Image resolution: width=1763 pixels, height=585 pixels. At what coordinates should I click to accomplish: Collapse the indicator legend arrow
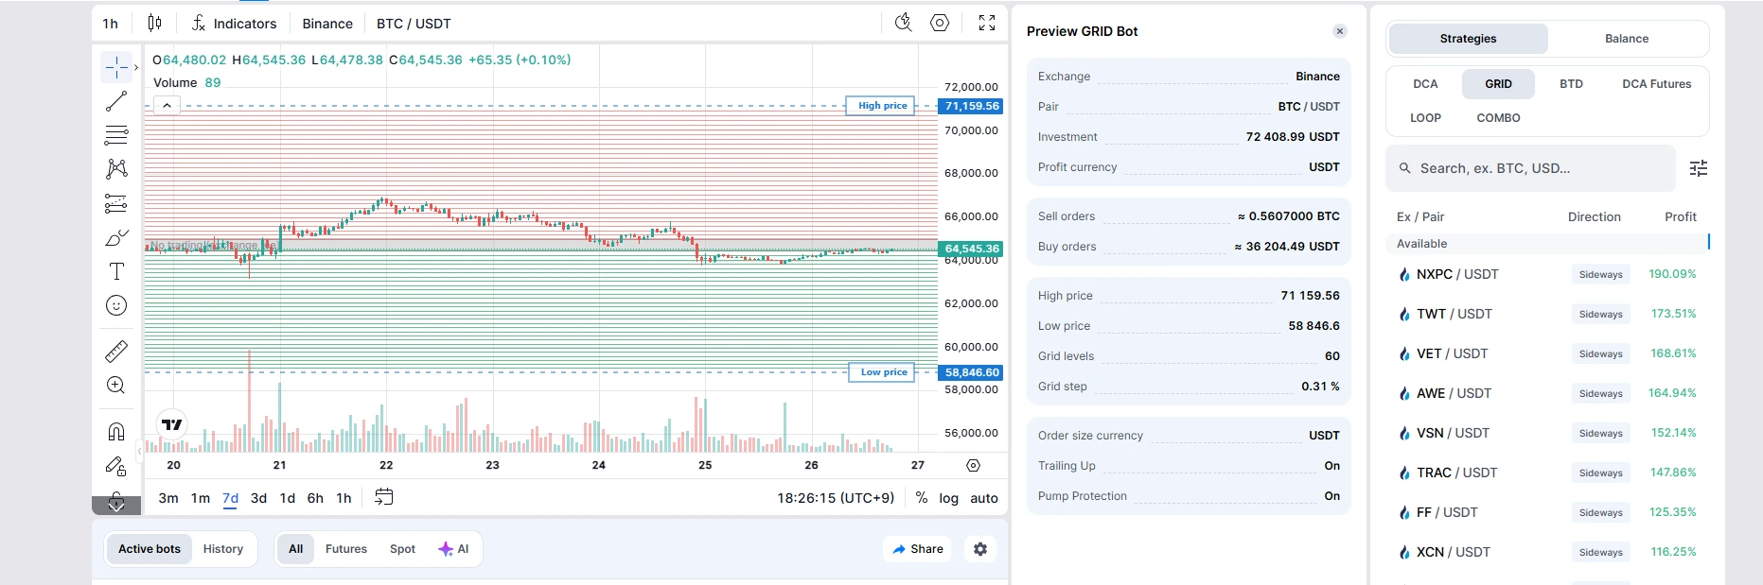pos(167,106)
